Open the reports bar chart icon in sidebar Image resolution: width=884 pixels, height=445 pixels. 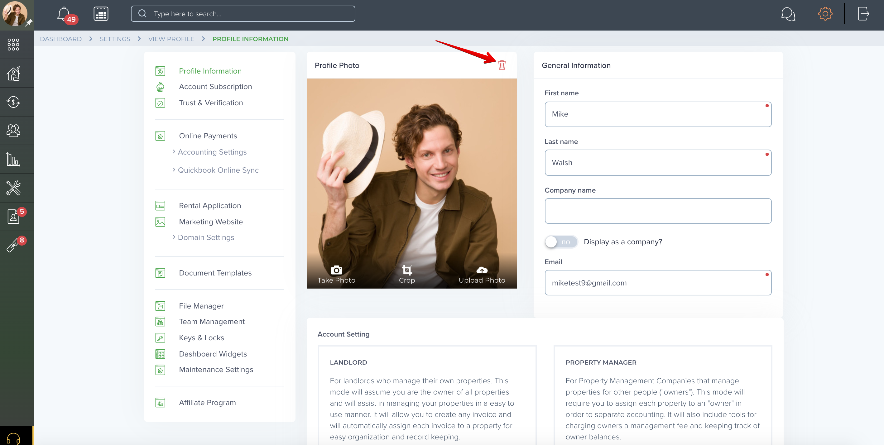point(13,159)
